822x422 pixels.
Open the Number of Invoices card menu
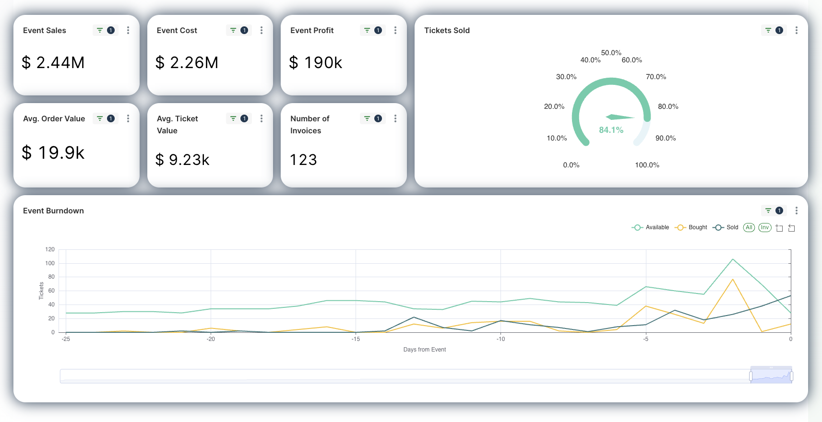[395, 118]
